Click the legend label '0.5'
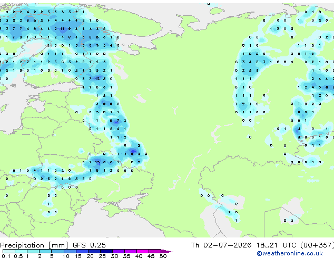The image size is (334, 258). (x=18, y=256)
